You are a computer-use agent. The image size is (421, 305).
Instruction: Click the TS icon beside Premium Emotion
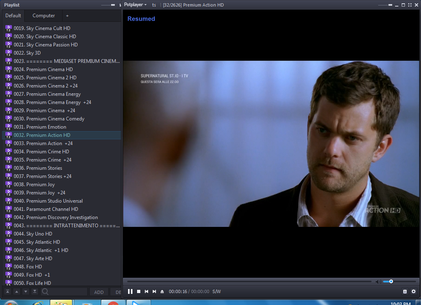click(8, 127)
